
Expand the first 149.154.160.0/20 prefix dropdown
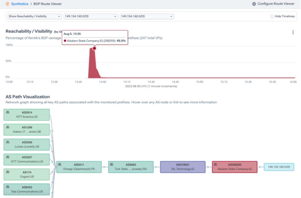[x=91, y=16]
